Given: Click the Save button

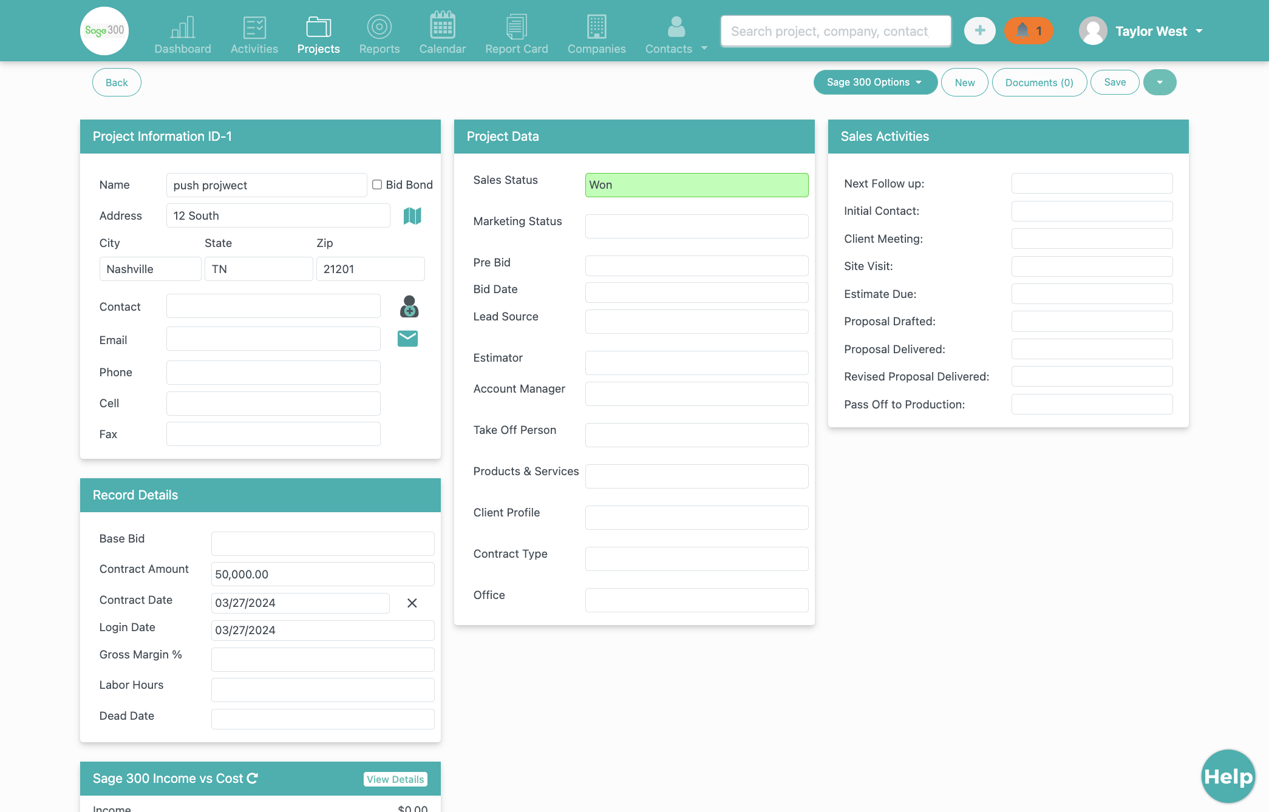Looking at the screenshot, I should (x=1115, y=82).
